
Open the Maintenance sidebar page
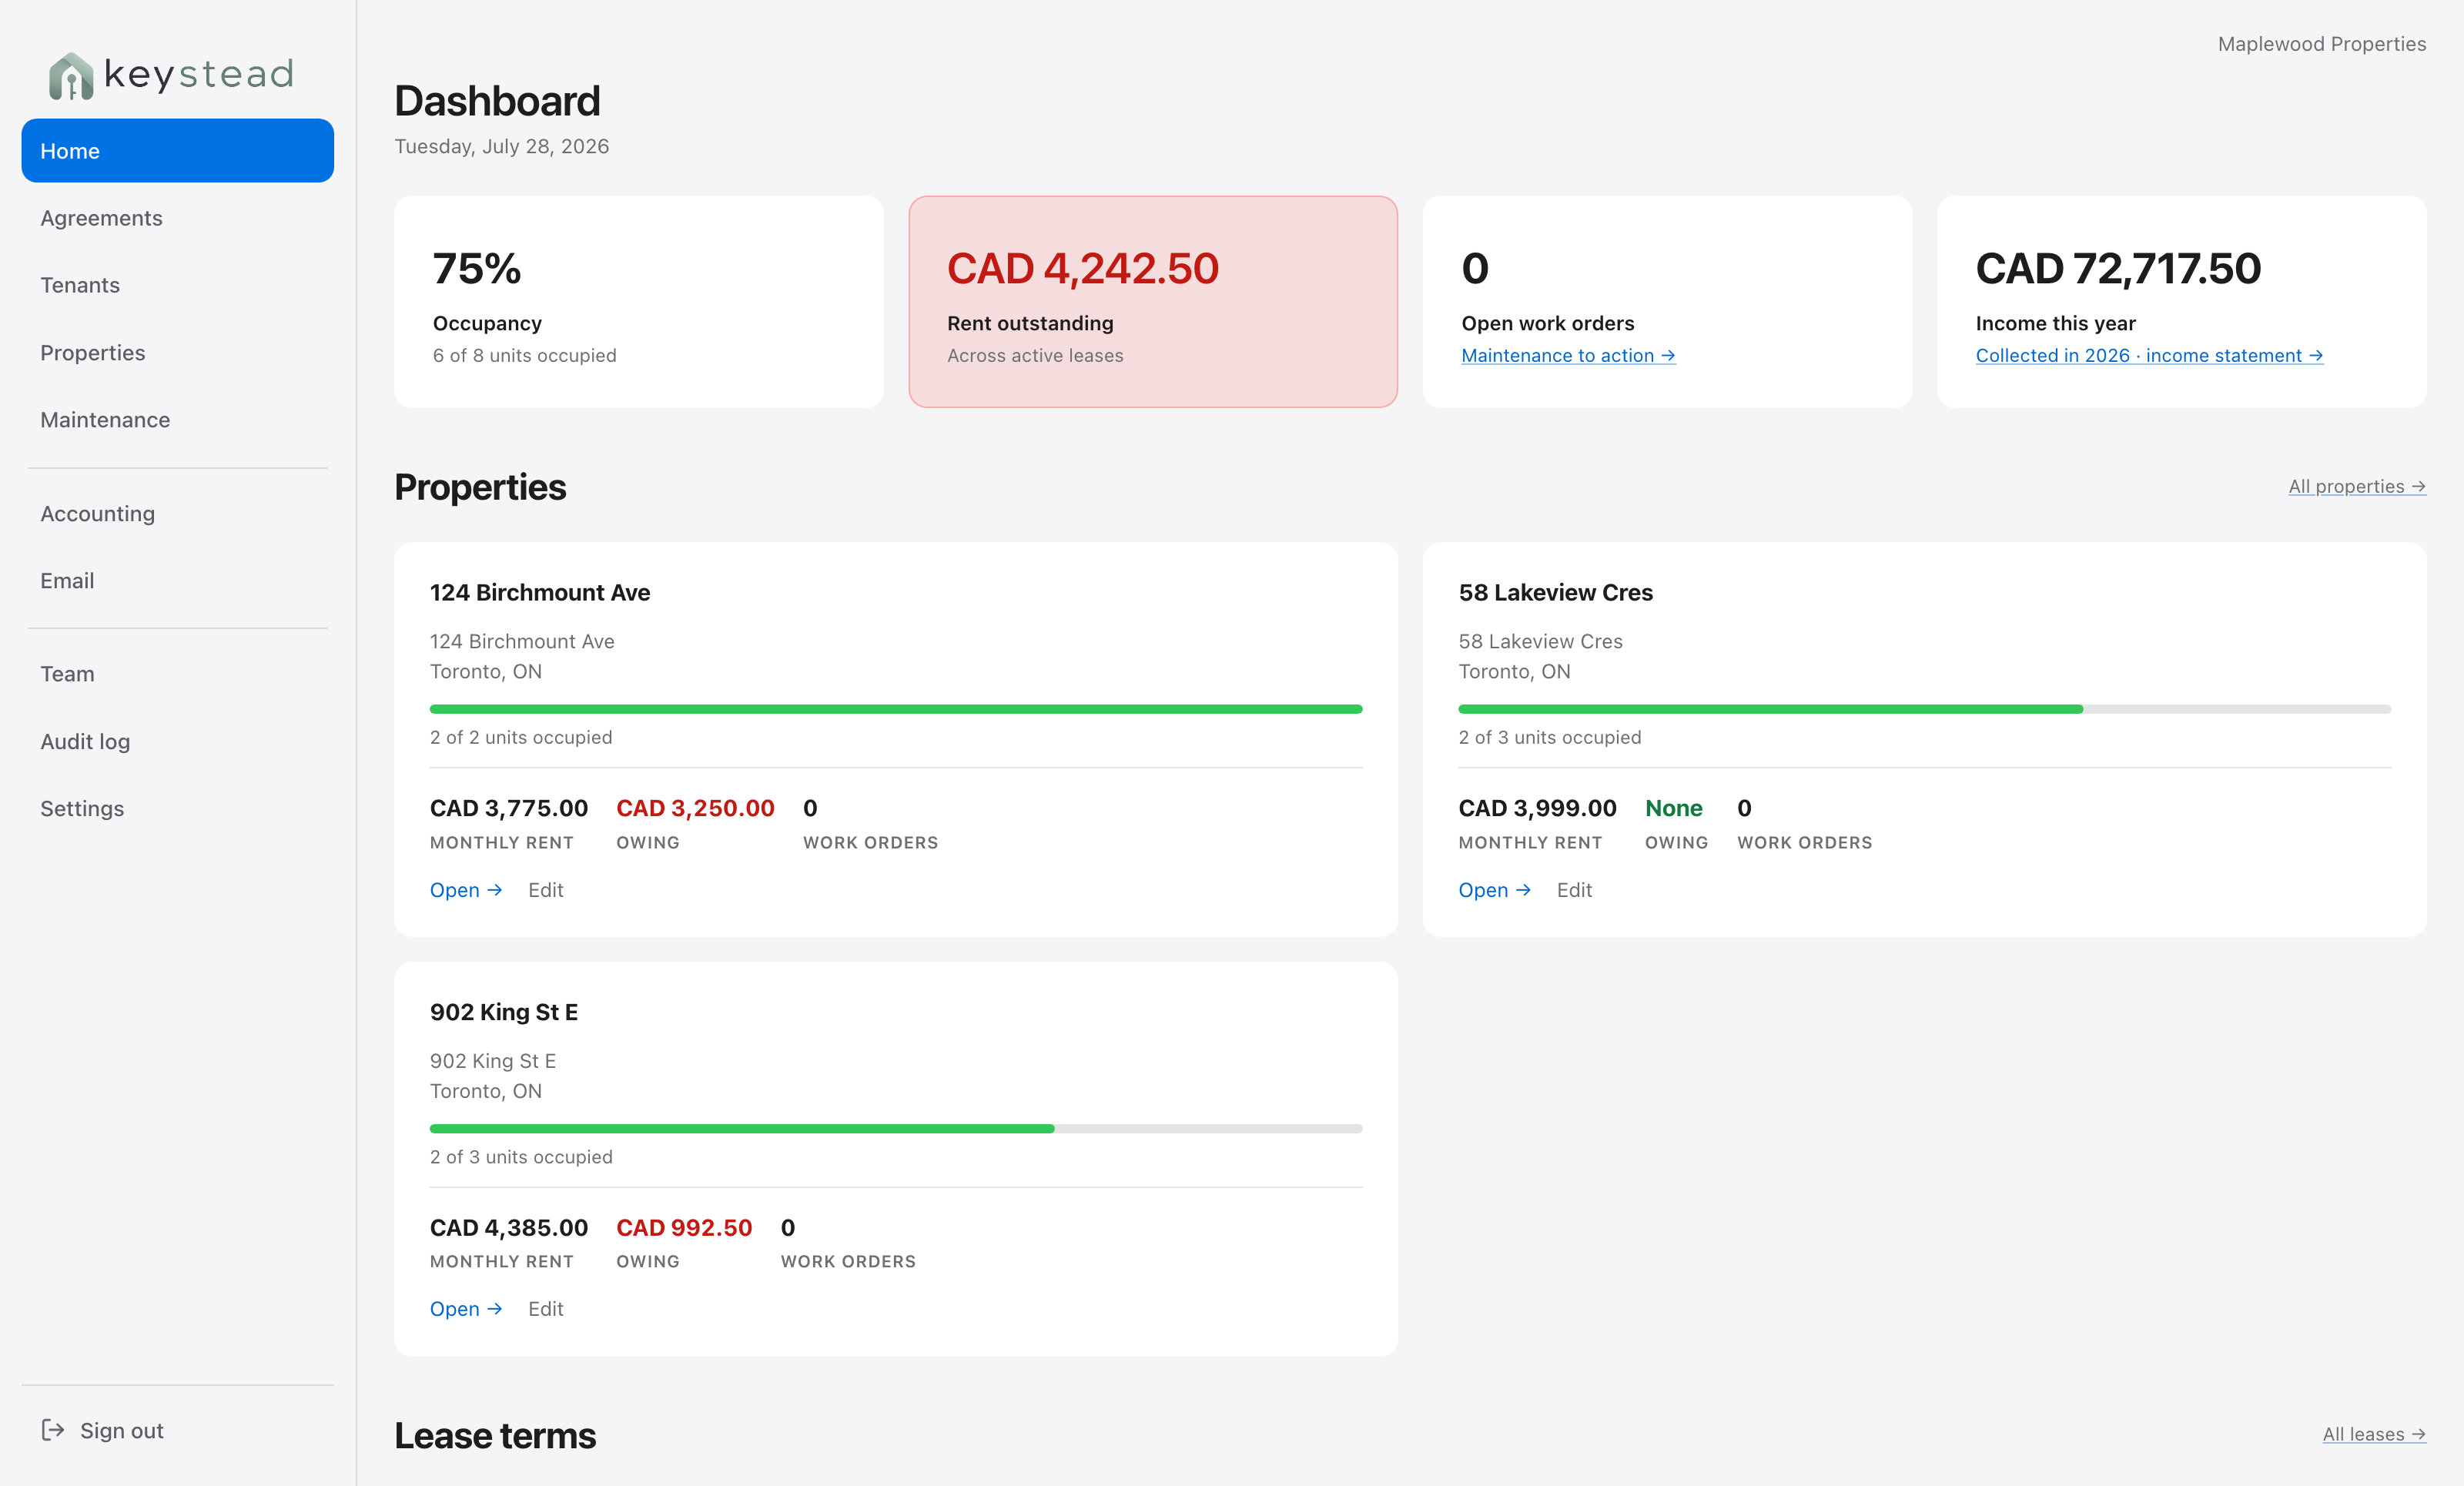(x=177, y=420)
